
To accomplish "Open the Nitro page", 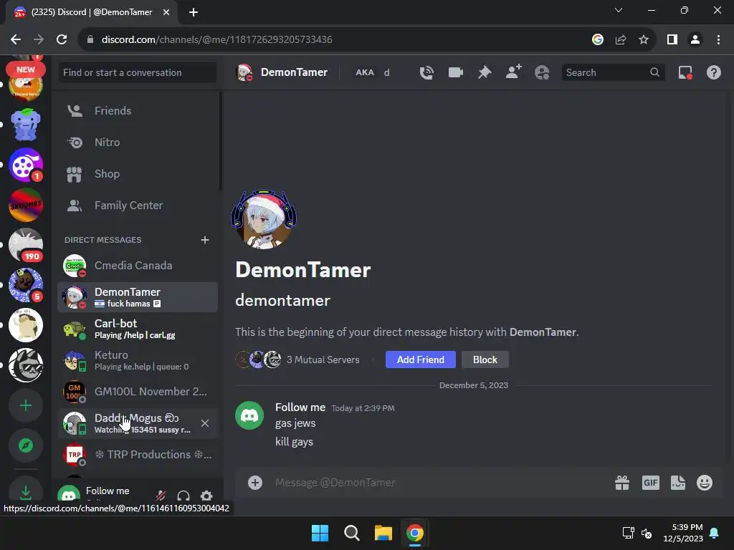I will 138,143.
